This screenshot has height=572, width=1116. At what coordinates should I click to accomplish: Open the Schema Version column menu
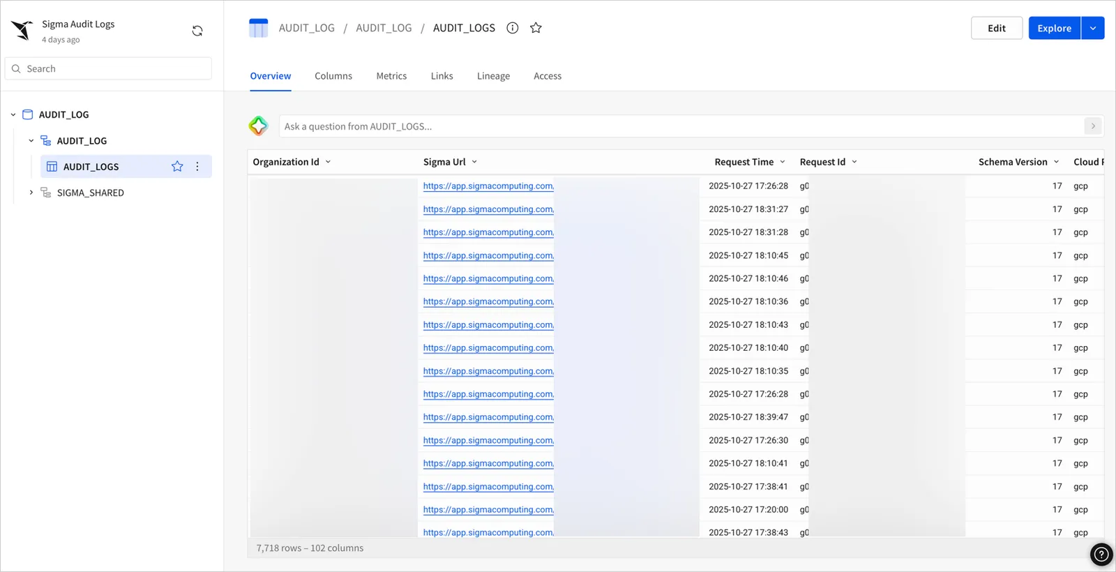pyautogui.click(x=1056, y=162)
